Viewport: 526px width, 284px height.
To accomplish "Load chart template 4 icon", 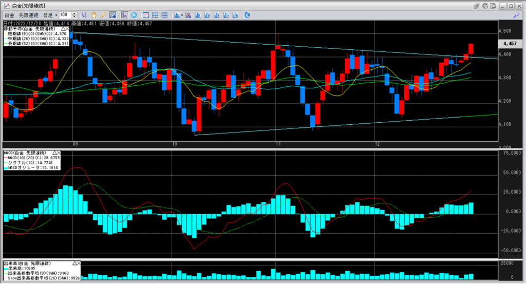I will pos(226,15).
